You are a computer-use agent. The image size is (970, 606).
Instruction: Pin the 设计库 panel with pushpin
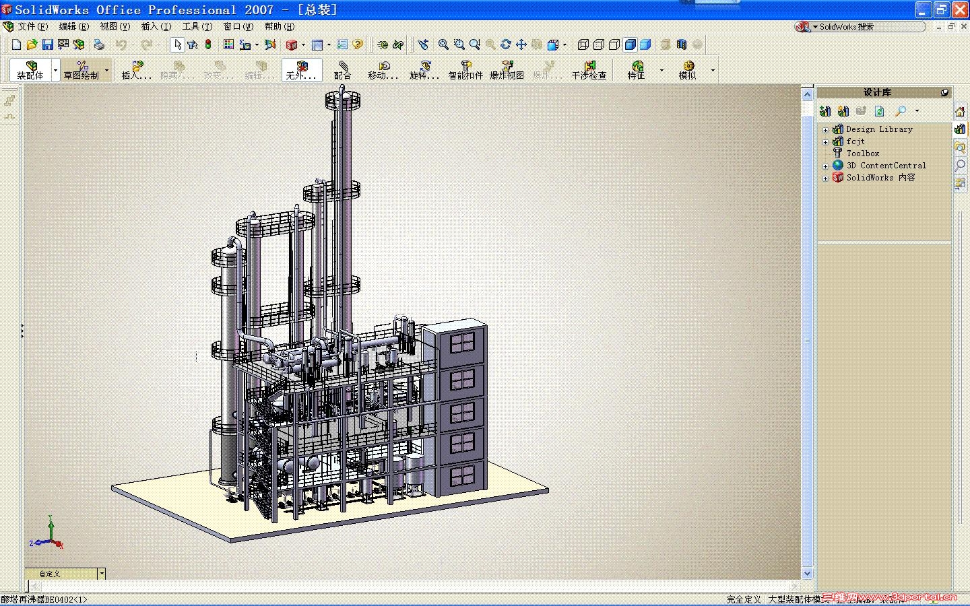[945, 92]
